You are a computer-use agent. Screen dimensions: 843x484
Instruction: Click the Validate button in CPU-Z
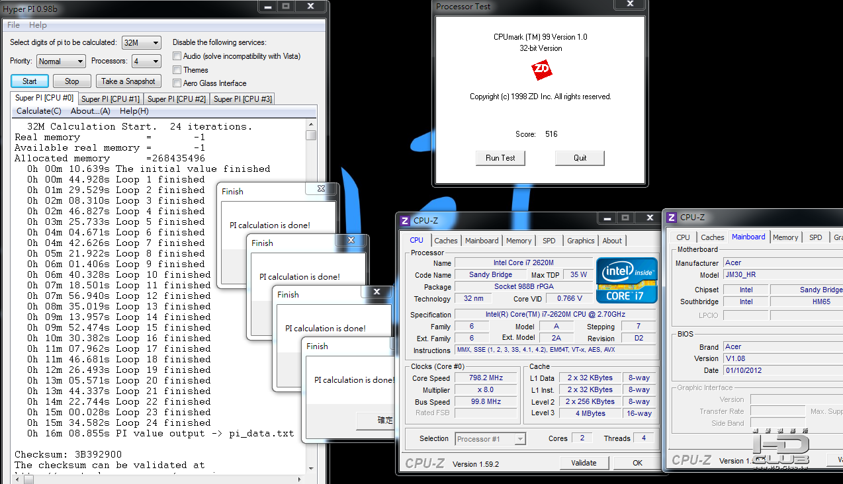coord(584,463)
